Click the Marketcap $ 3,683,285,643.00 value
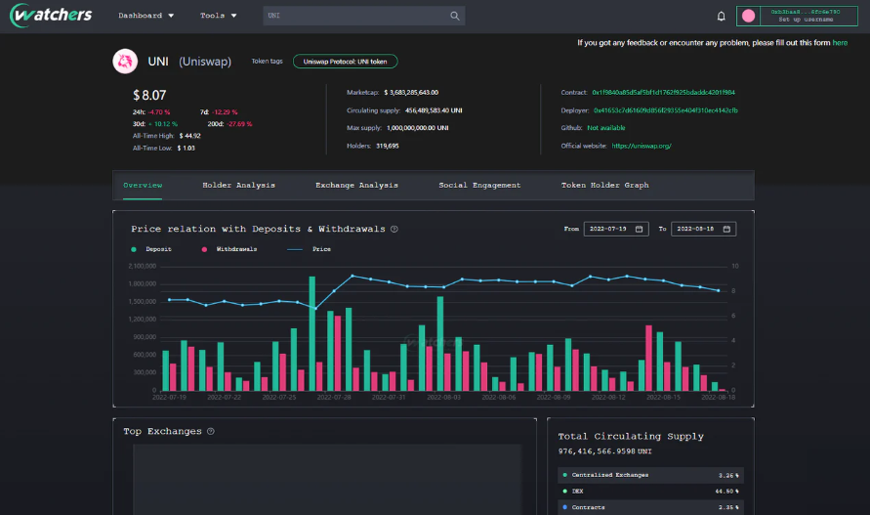The width and height of the screenshot is (870, 515). (x=411, y=92)
